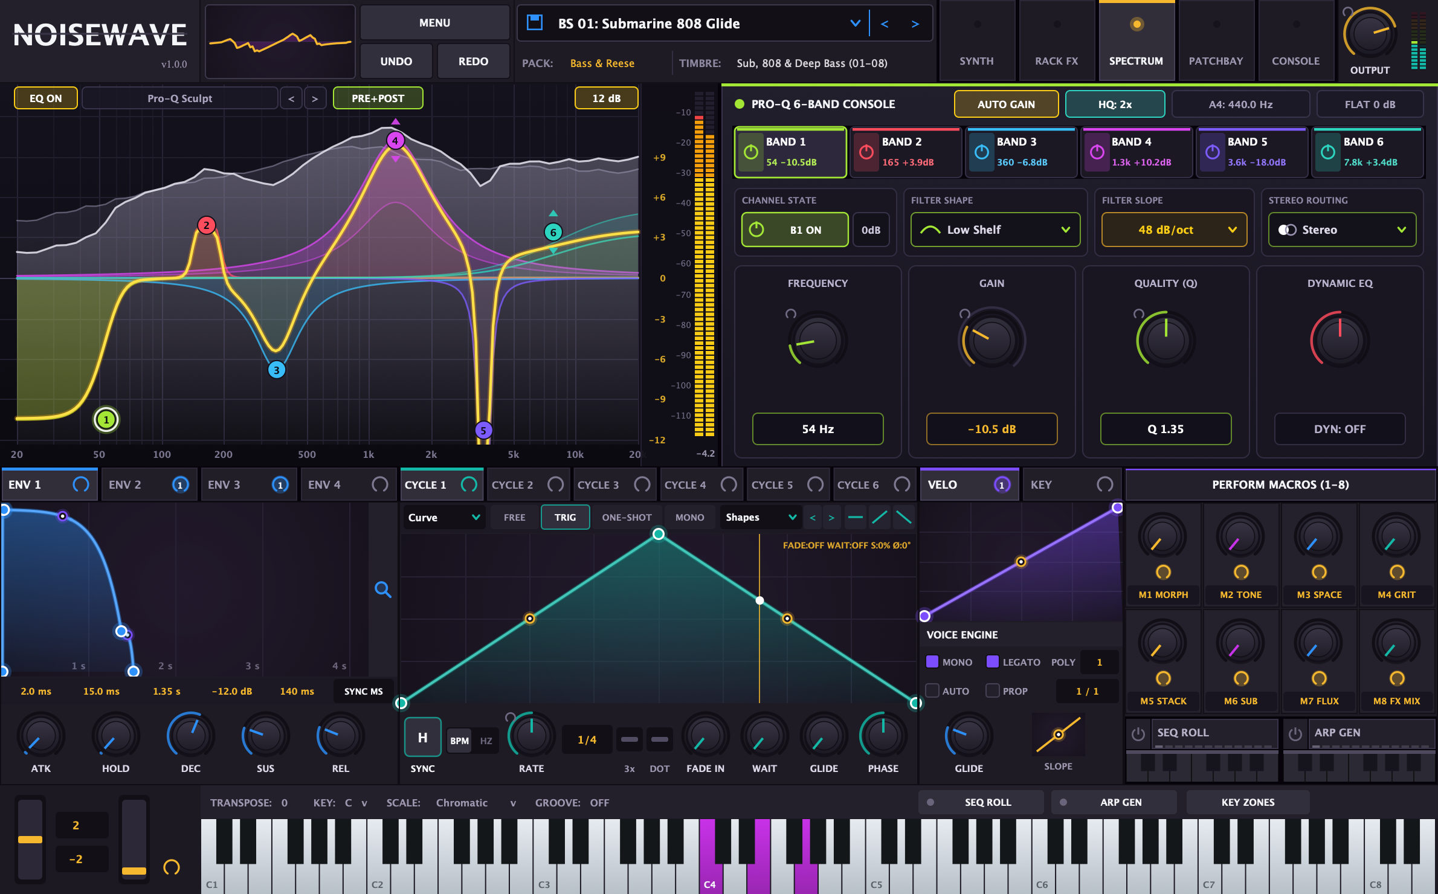
Task: Go to next preset arrow
Action: coord(915,24)
